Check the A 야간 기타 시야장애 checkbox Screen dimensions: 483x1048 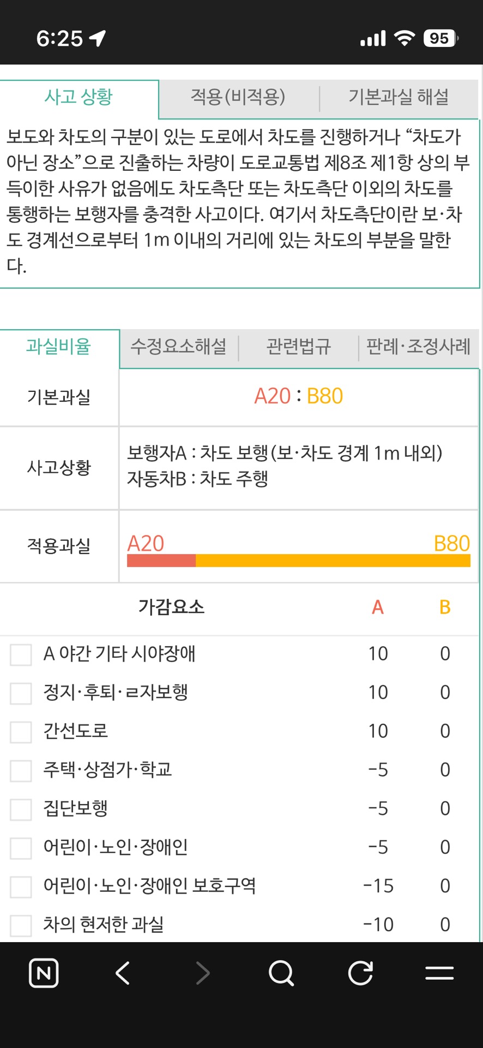click(x=21, y=654)
